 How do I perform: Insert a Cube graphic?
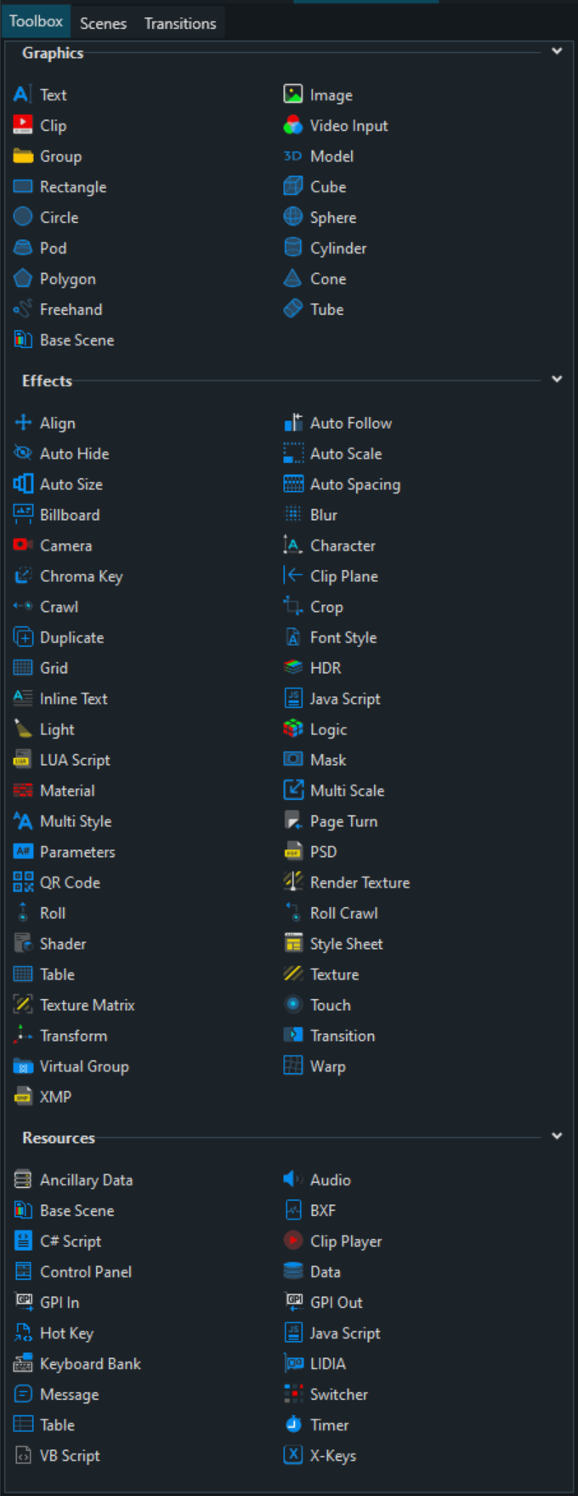[328, 186]
